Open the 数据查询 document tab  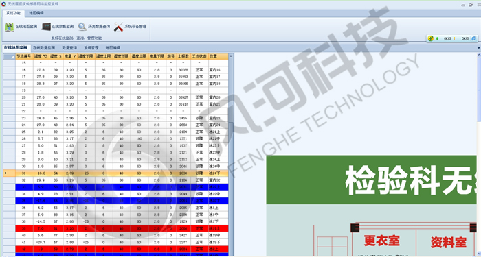69,48
